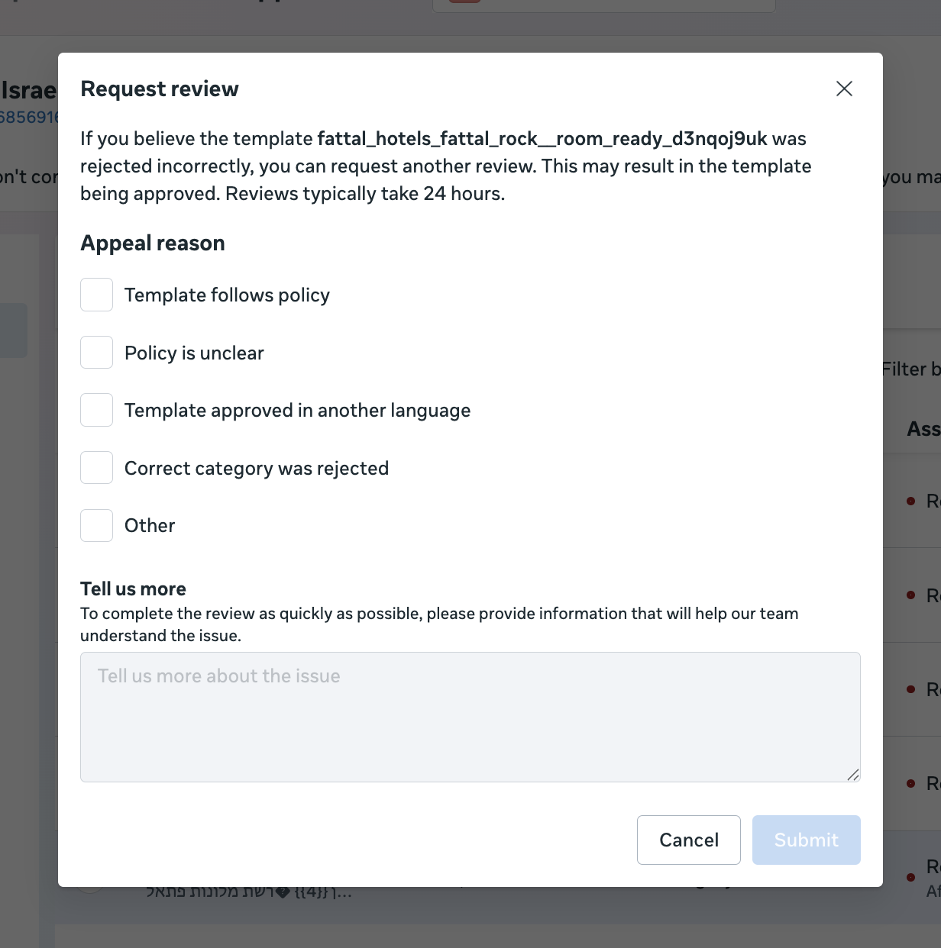
Task: Click the bold template name in the dialog
Action: point(542,139)
